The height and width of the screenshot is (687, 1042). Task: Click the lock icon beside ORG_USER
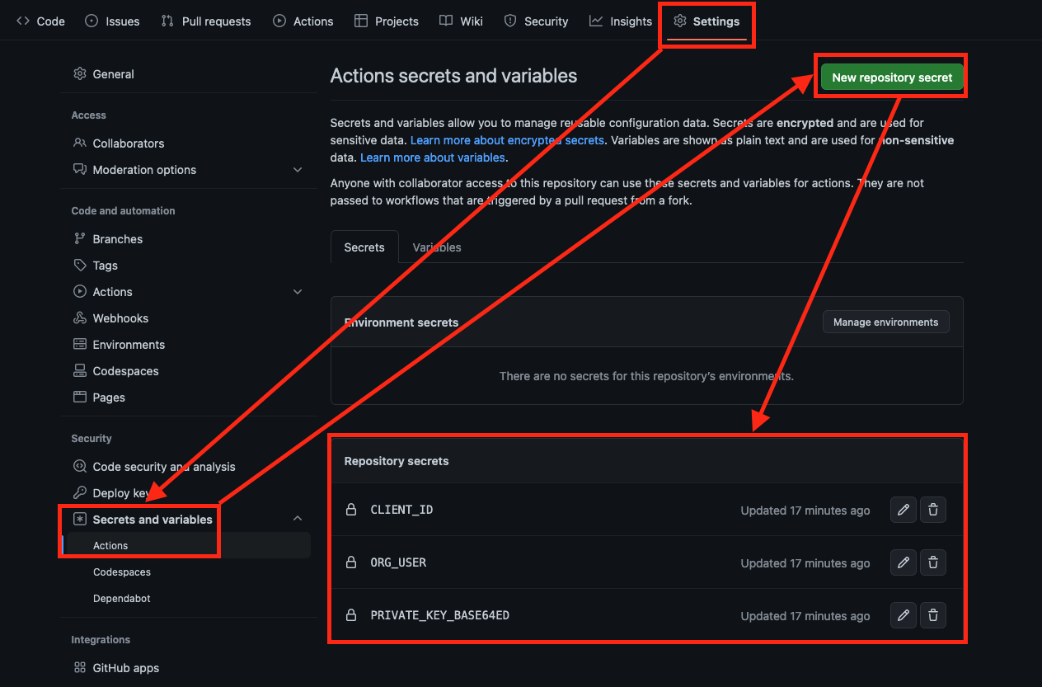(x=351, y=562)
